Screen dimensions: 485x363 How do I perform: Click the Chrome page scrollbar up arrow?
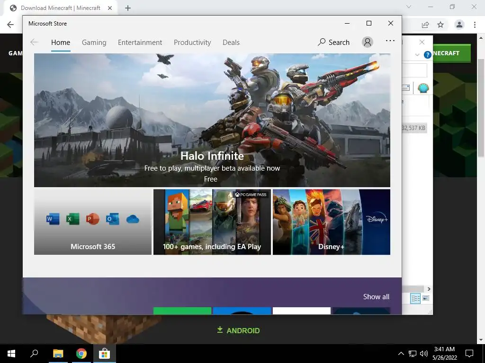tap(481, 38)
